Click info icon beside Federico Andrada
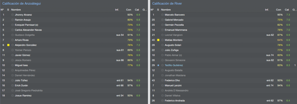The height and width of the screenshot is (104, 297). click(x=162, y=101)
